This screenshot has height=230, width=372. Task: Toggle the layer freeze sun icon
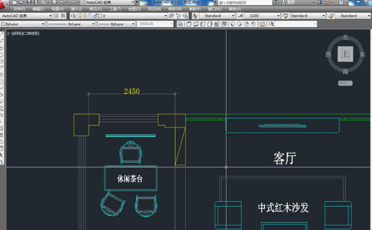point(85,16)
